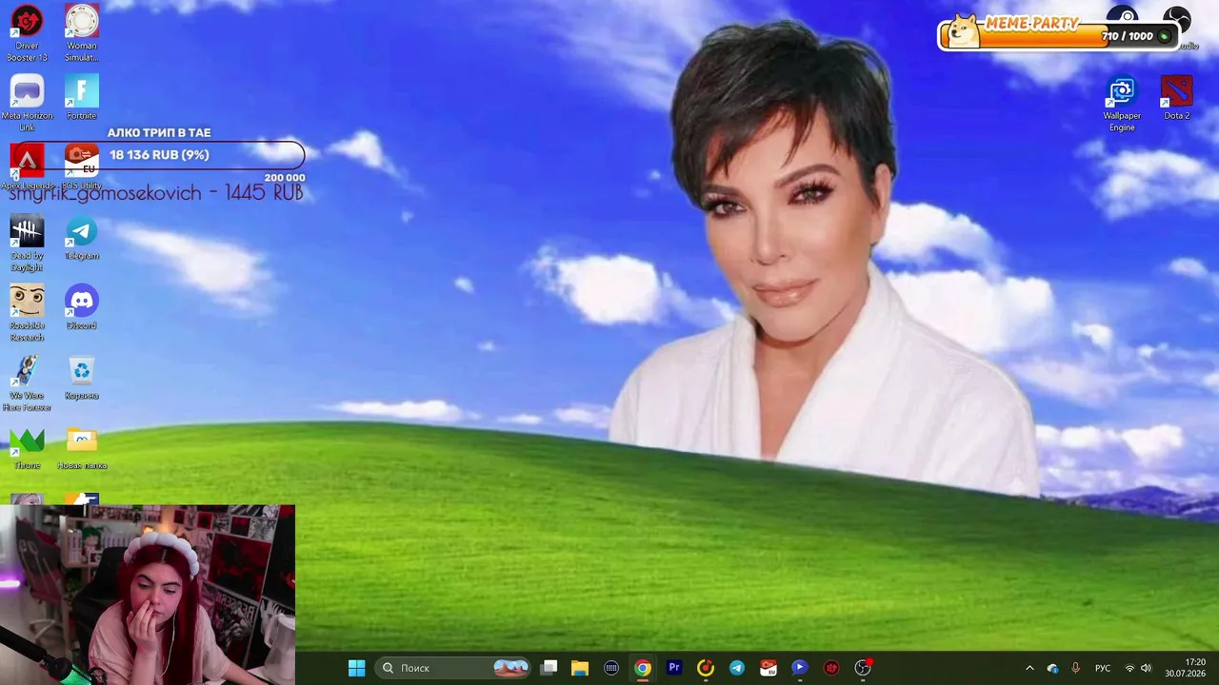Open the Windows Start menu
Screen dimensions: 1219x685
(356, 668)
